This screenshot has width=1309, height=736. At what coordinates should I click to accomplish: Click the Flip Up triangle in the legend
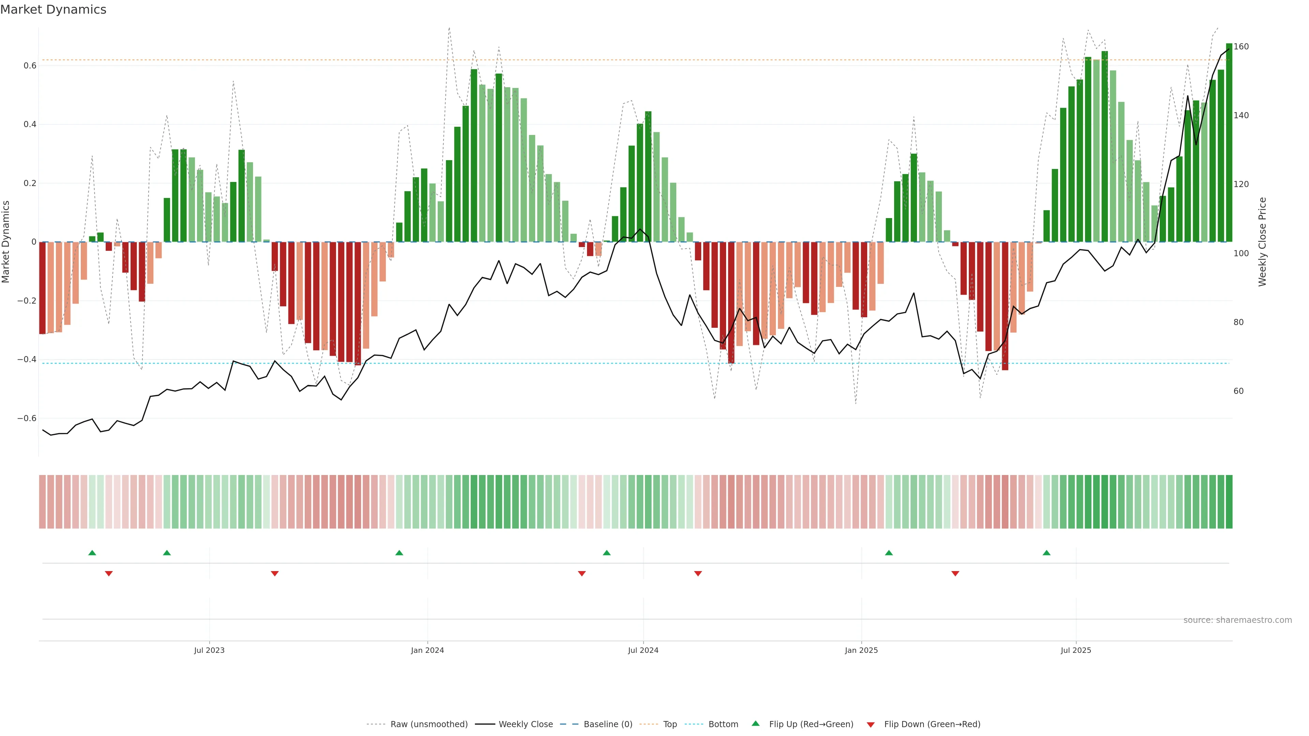[x=755, y=723]
